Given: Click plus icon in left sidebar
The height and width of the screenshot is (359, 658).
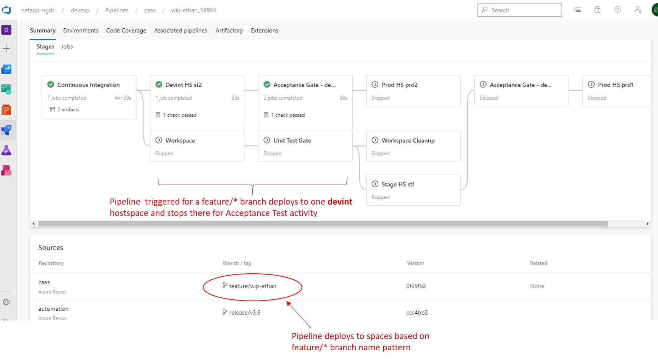Looking at the screenshot, I should point(6,49).
